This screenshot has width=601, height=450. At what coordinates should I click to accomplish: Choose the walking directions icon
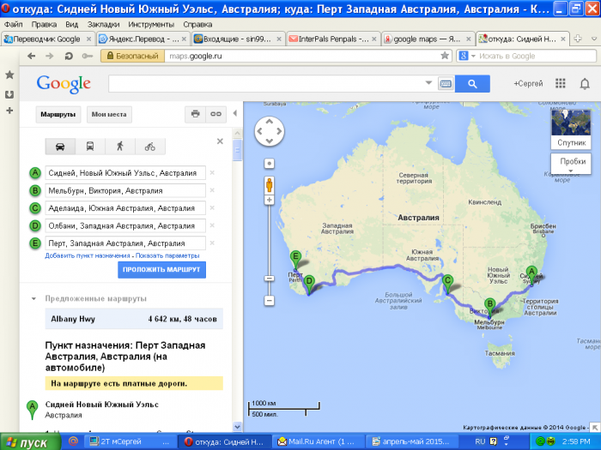[x=120, y=147]
